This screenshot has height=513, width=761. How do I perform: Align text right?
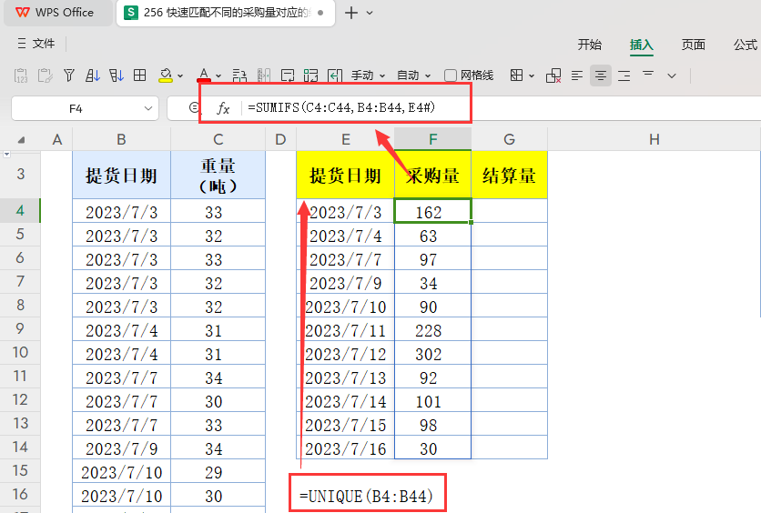pos(624,75)
